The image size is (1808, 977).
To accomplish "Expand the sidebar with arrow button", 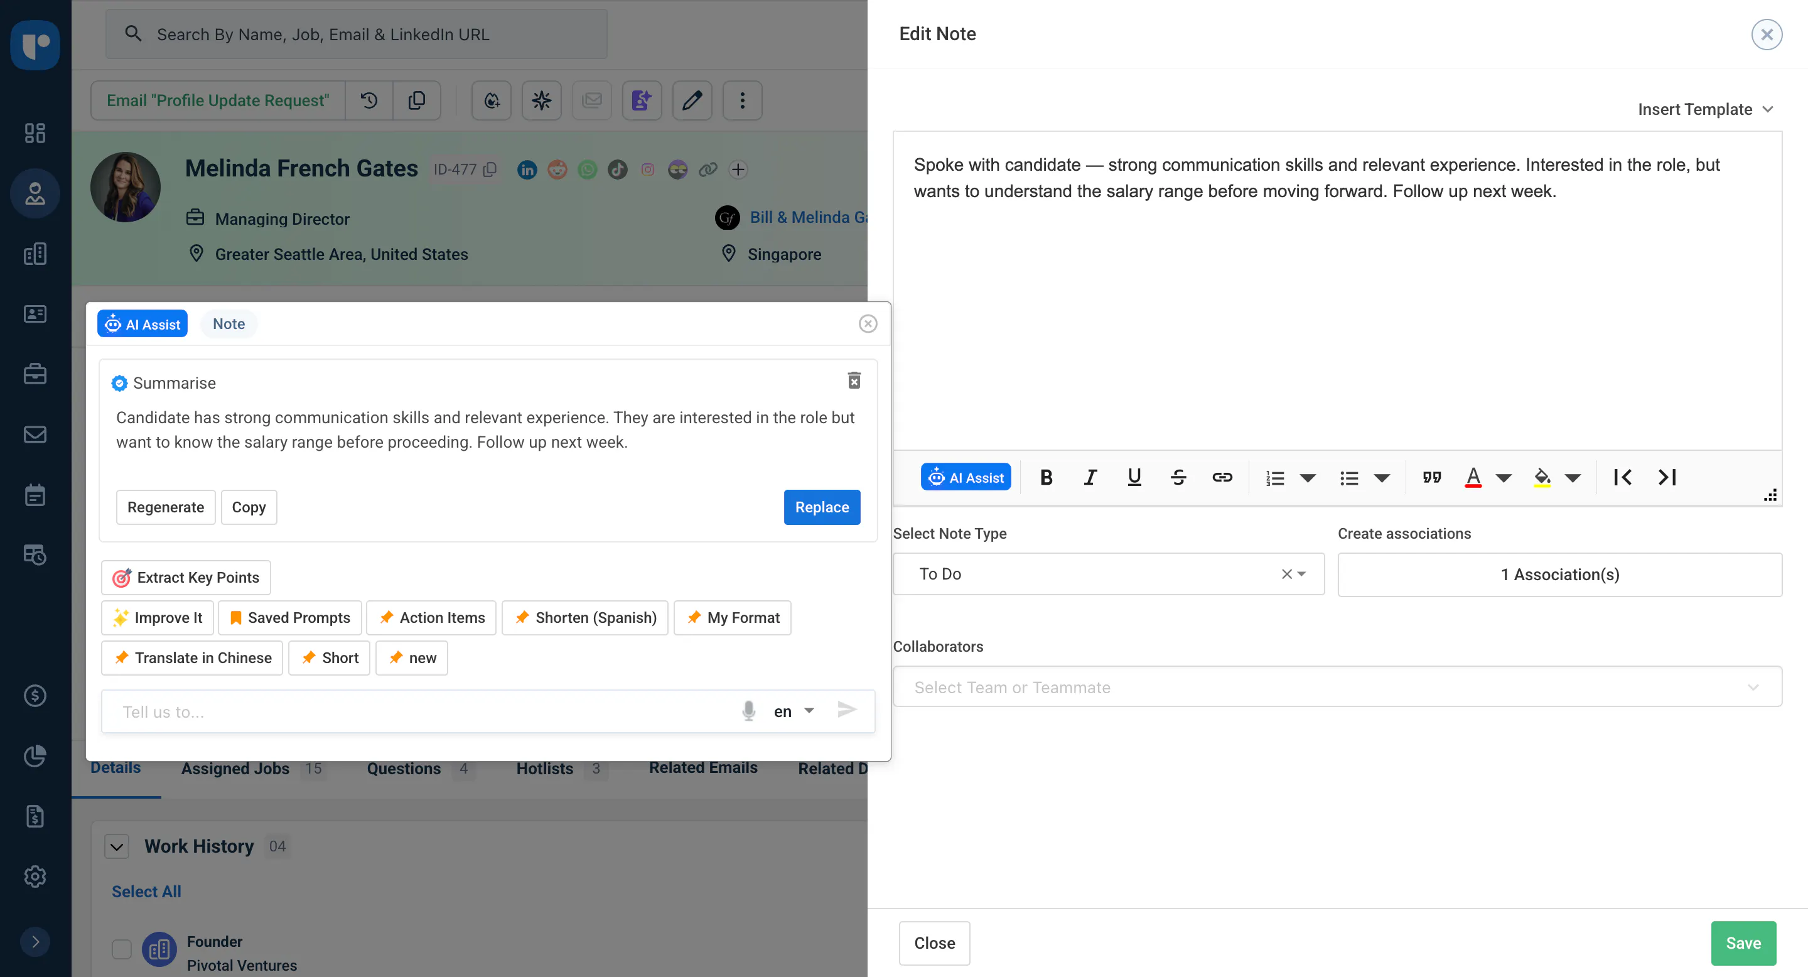I will [x=35, y=942].
